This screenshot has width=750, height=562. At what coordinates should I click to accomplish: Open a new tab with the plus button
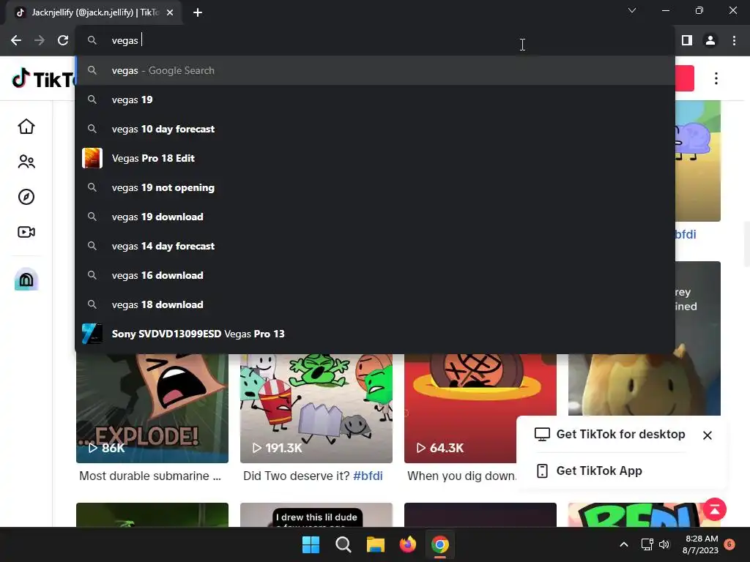click(198, 12)
